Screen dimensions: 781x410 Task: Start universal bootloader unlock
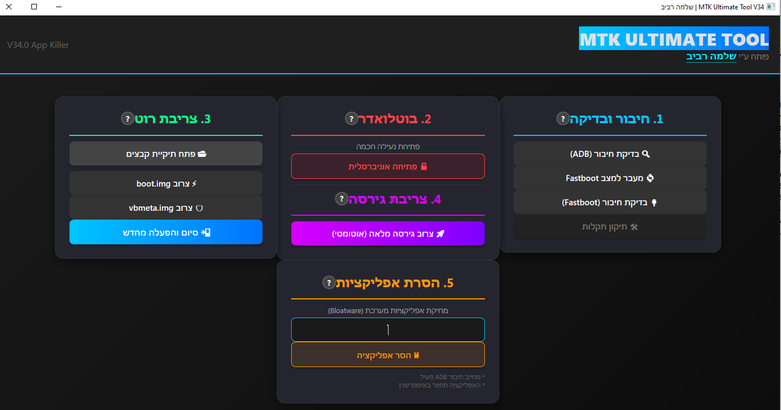coord(387,166)
